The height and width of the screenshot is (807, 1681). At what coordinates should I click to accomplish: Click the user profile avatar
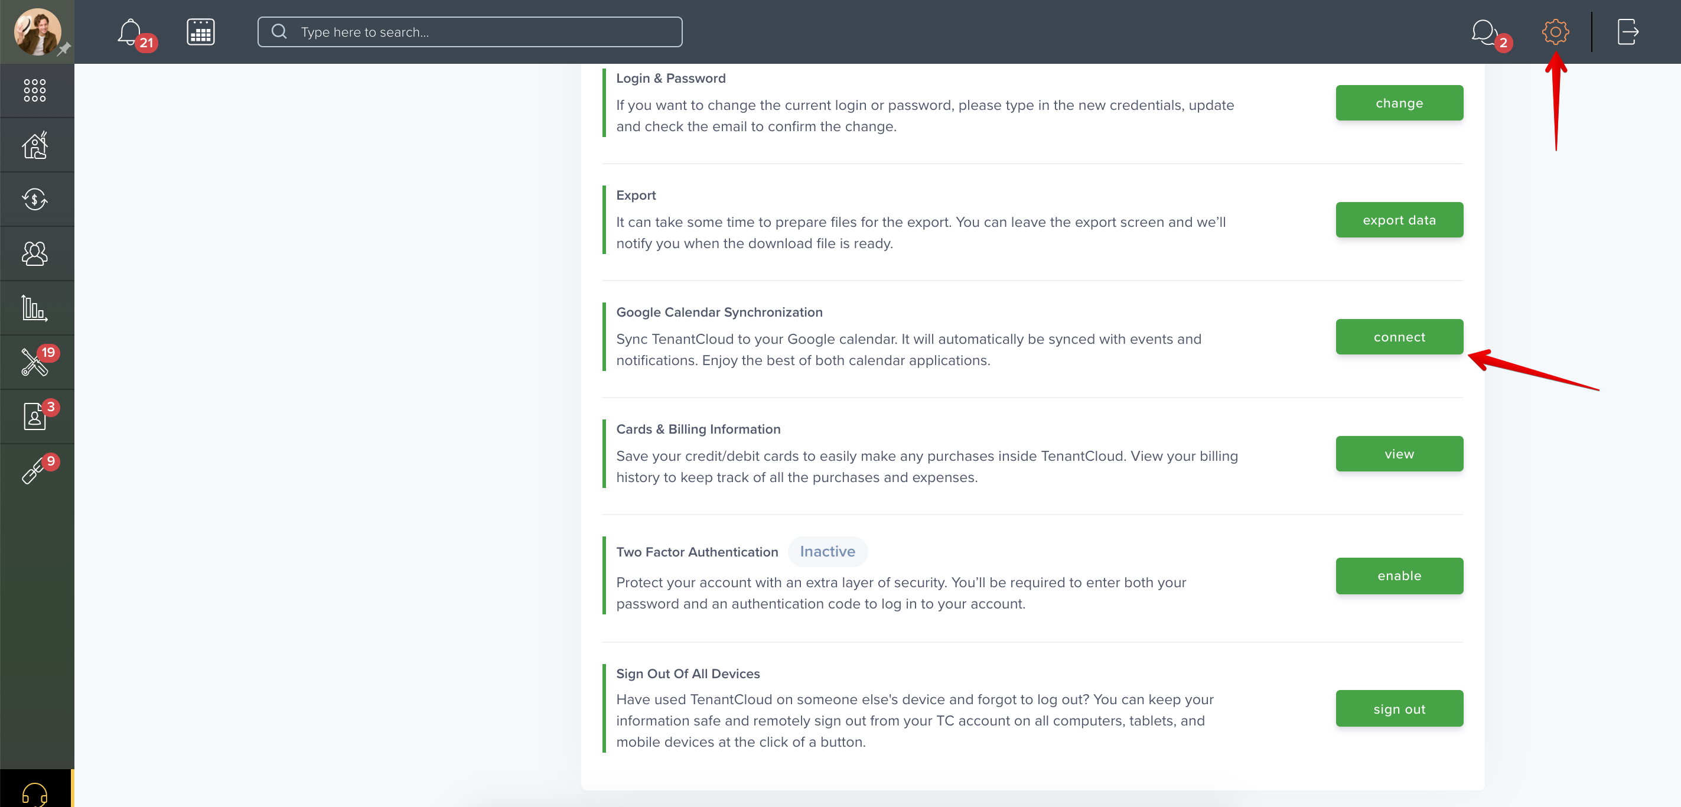click(37, 31)
